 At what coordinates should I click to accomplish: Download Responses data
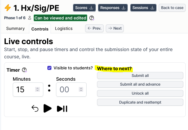pos(113,8)
